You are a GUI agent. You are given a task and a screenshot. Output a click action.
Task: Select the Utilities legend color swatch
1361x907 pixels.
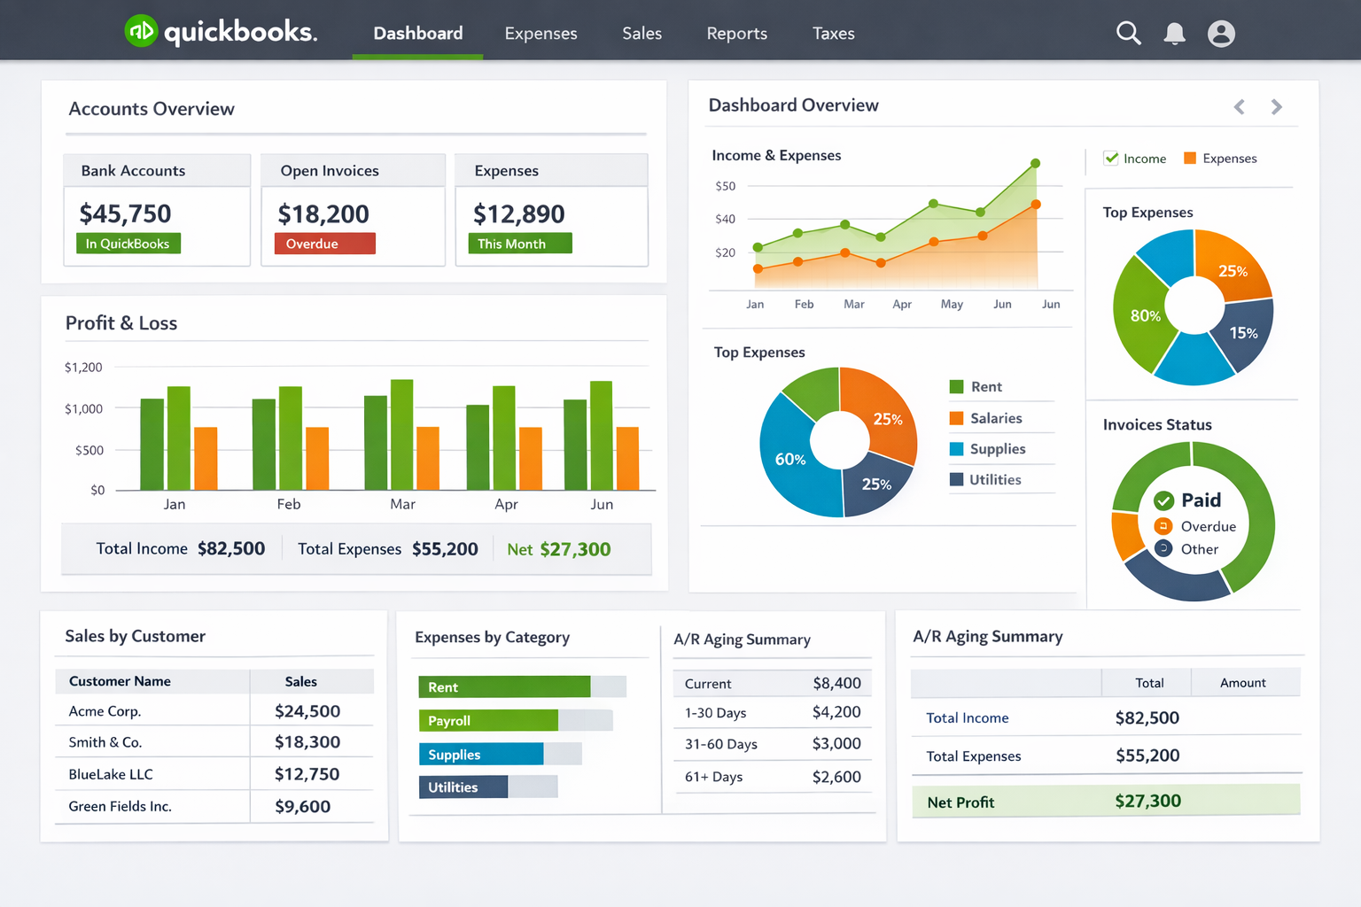[x=957, y=480]
